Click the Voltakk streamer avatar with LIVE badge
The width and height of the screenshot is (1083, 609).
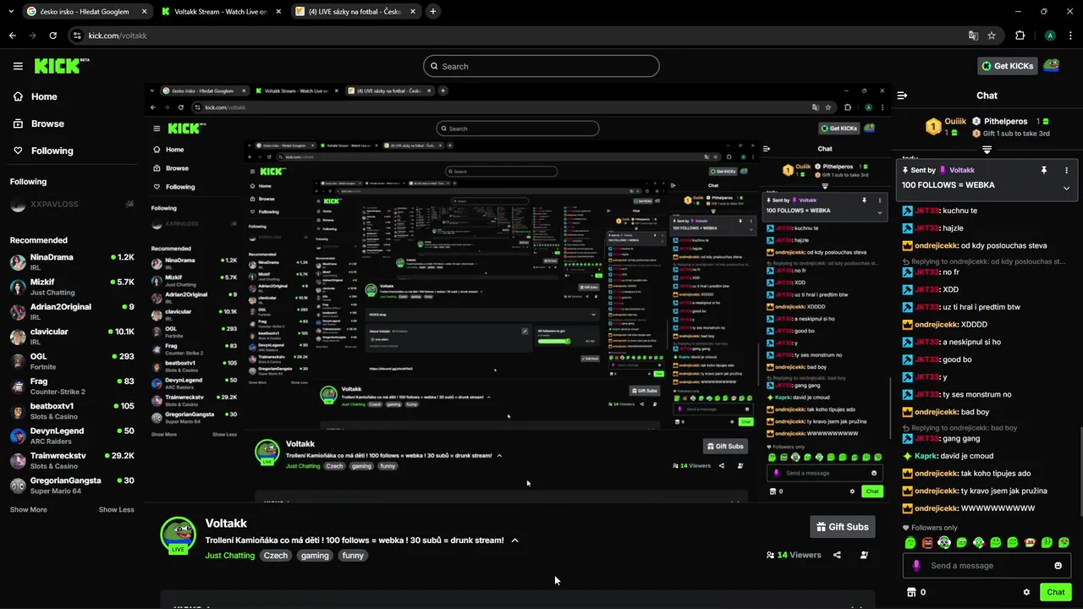click(178, 535)
